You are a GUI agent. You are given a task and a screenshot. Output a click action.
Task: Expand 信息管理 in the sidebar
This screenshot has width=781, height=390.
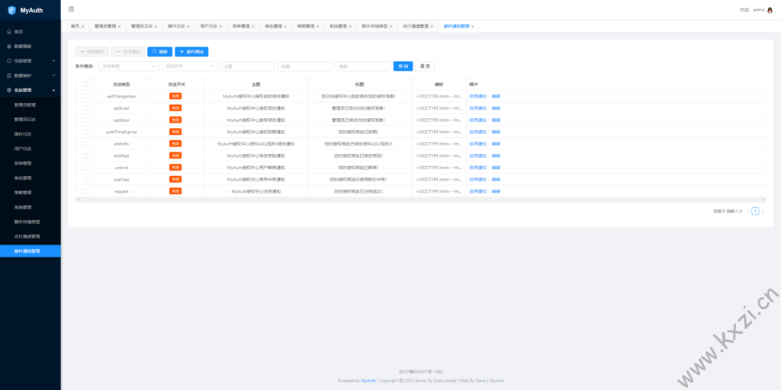tap(31, 61)
